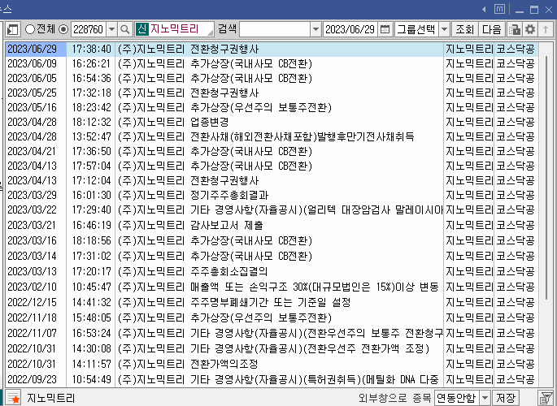This screenshot has height=406, width=557.
Task: Select 2023/04/21 추가상장(국내사모 CB전환) row
Action: (272, 151)
